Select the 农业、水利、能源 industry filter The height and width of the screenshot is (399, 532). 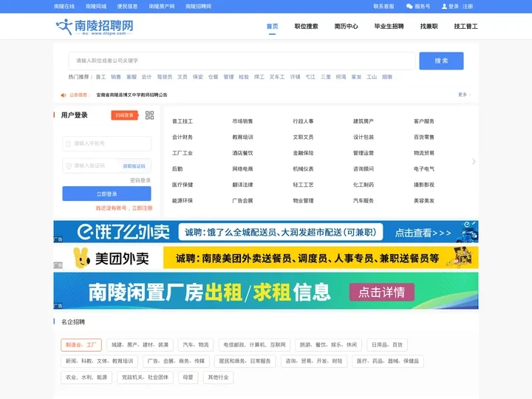pyautogui.click(x=86, y=378)
